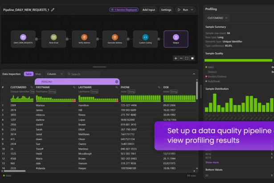The image size is (274, 183).
Task: Sort by the FIRSTNAME column
Action: 74,87
